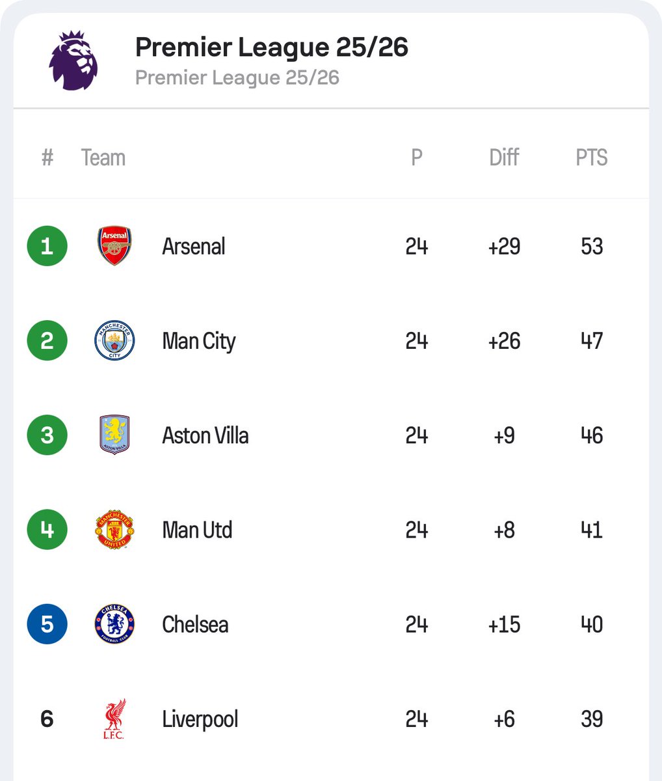Click the Manchester City club badge

coord(114,340)
